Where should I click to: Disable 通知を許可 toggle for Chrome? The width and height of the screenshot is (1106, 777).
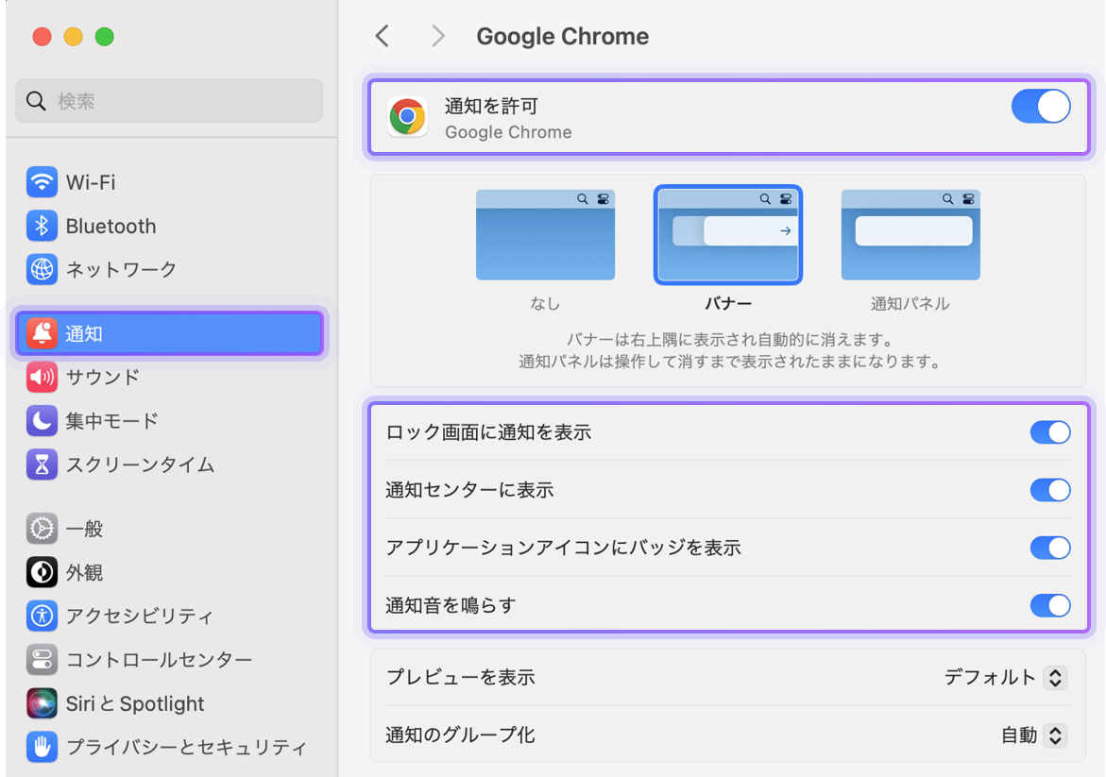pos(1040,107)
